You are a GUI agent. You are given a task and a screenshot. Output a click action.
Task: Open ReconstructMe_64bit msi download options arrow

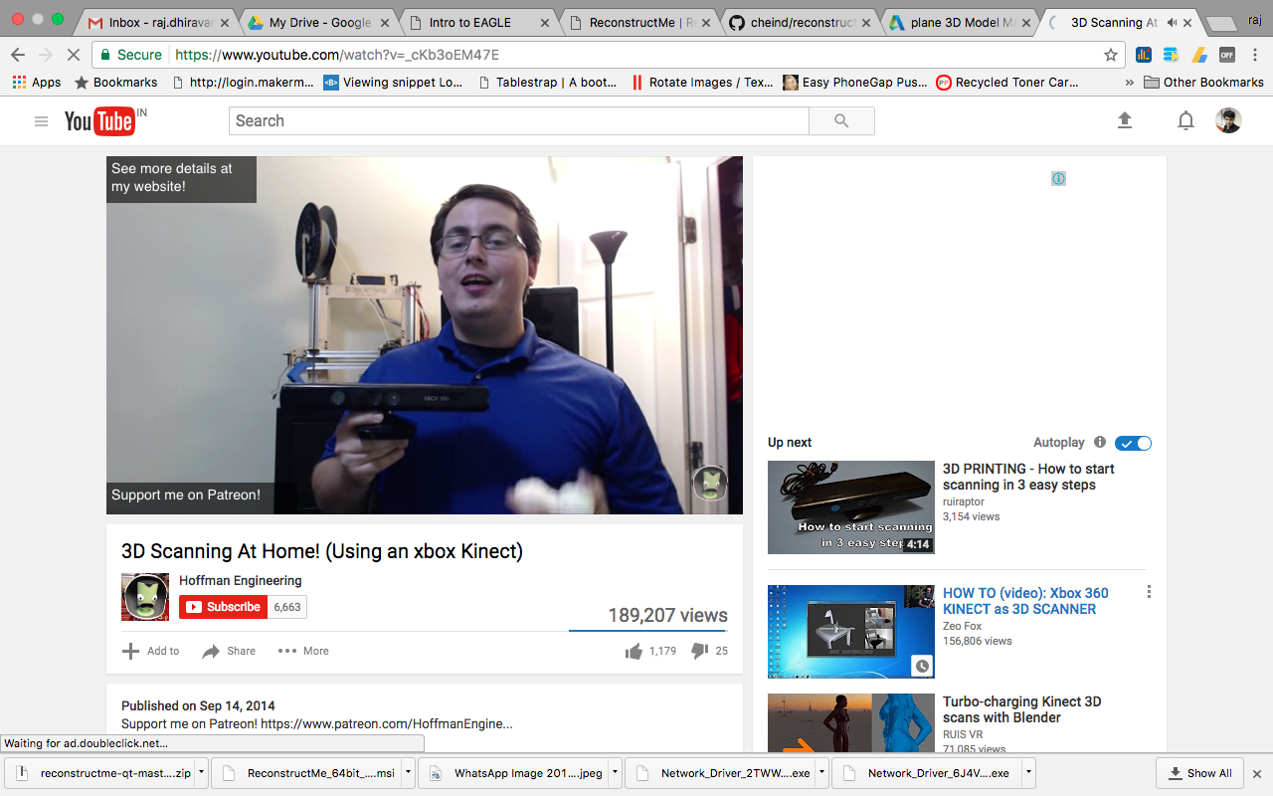(408, 772)
